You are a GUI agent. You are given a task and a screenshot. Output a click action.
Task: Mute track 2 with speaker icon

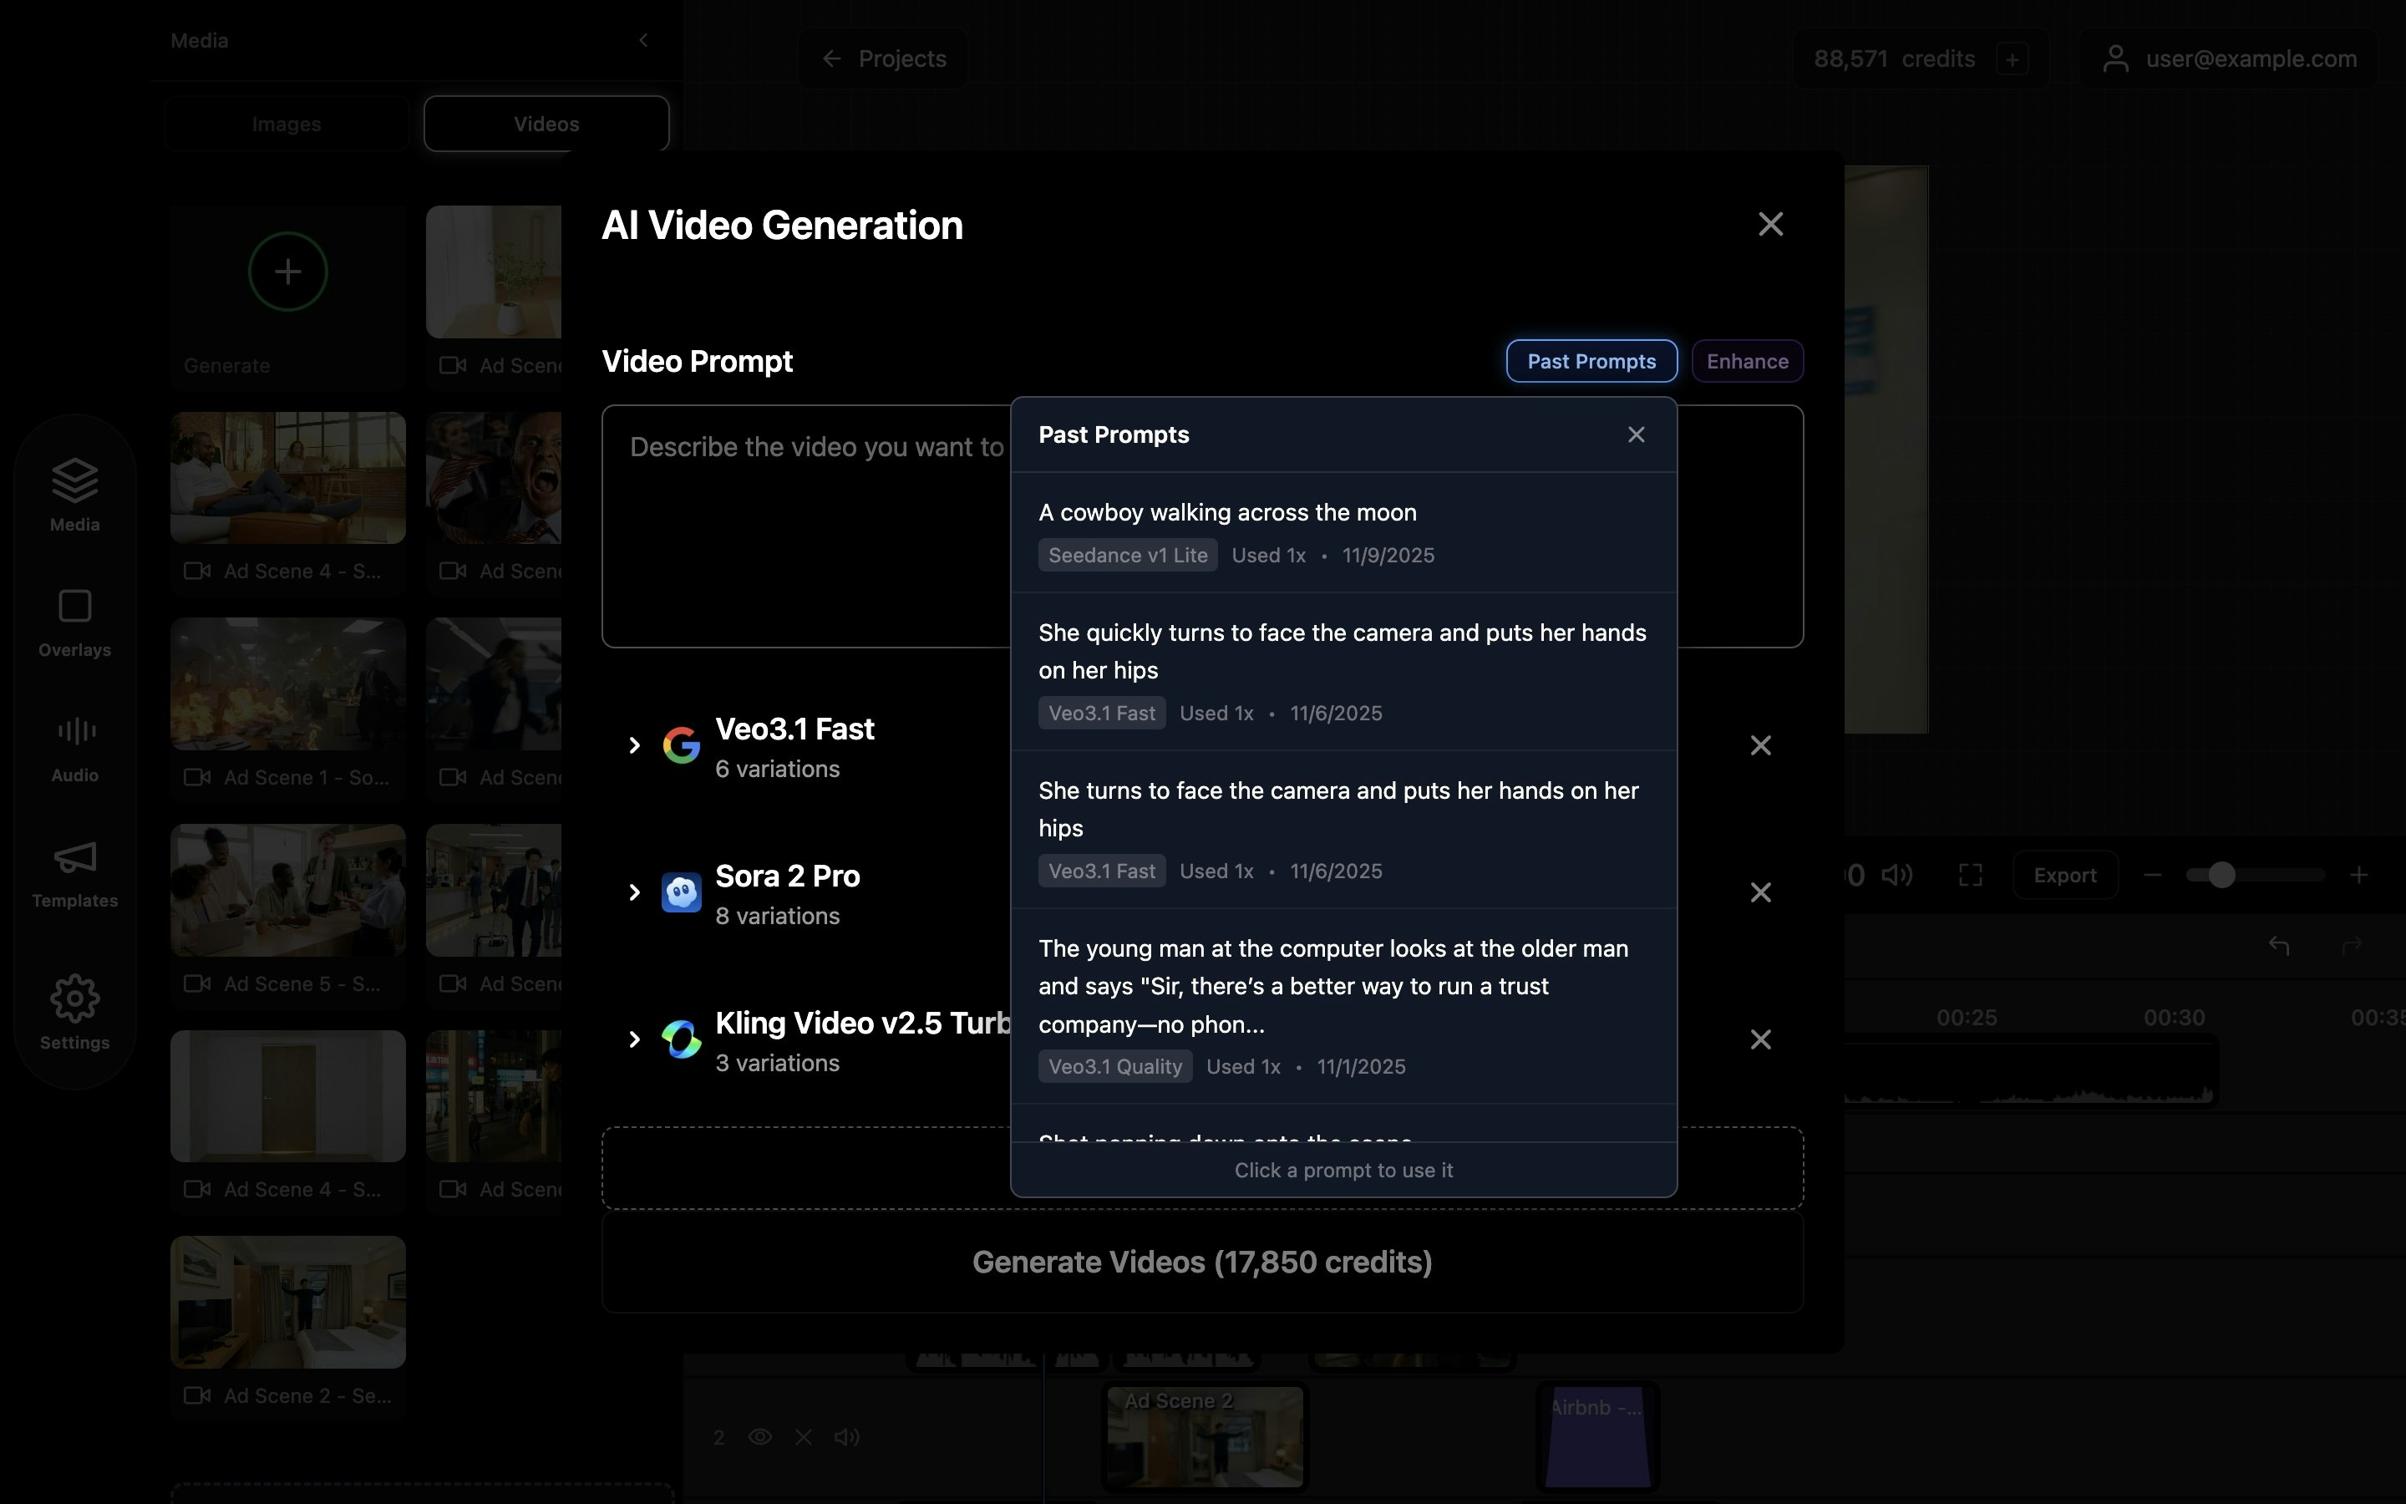846,1436
